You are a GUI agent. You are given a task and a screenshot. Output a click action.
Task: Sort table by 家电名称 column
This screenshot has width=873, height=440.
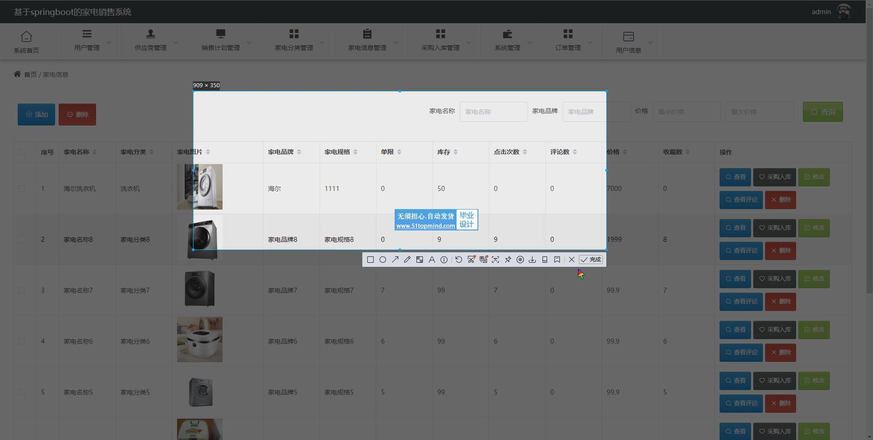point(95,152)
